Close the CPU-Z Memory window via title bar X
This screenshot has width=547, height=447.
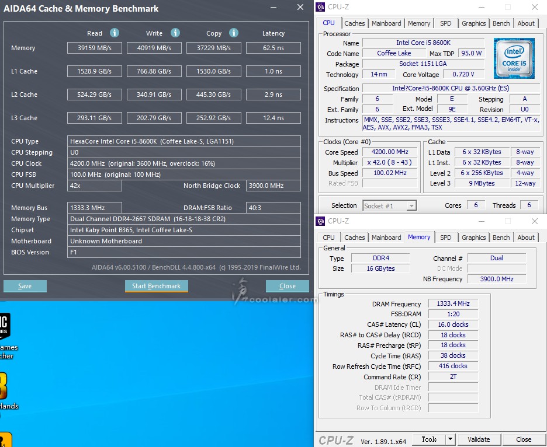[535, 221]
